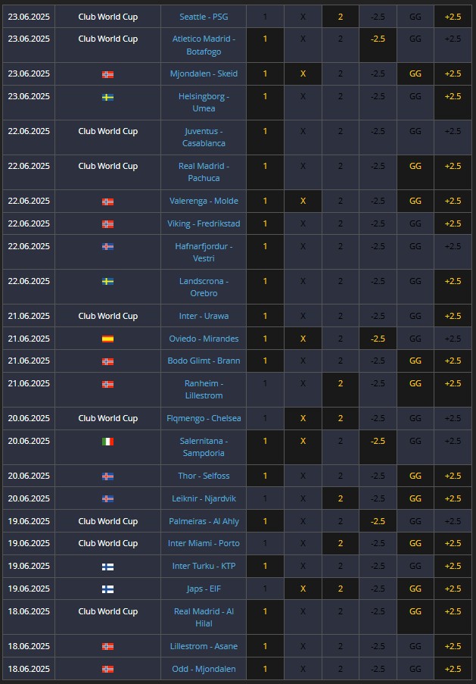Screen dimensions: 476x684
Task: Select the X tip in Valerenga - Molde row
Action: point(303,201)
